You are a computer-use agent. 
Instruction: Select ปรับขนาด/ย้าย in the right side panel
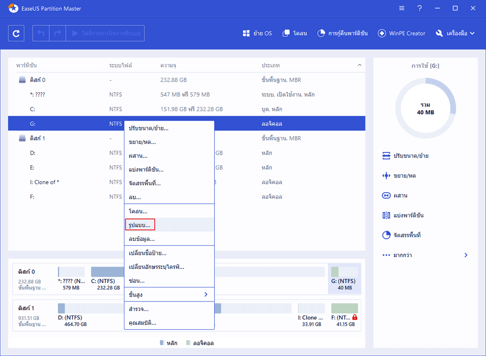[x=405, y=156]
